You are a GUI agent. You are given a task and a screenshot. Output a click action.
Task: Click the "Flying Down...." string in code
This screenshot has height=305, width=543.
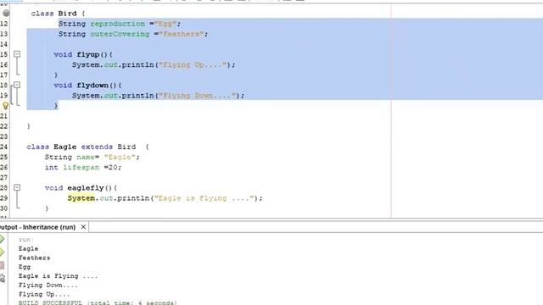click(x=198, y=96)
